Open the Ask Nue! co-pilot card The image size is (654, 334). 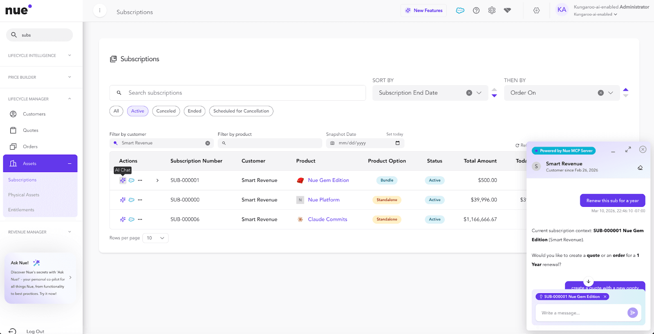click(40, 278)
